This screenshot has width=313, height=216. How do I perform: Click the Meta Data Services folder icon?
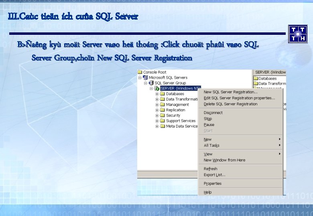click(x=163, y=126)
